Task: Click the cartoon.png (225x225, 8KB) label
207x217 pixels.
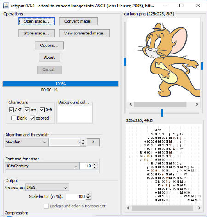Action: [x=149, y=14]
